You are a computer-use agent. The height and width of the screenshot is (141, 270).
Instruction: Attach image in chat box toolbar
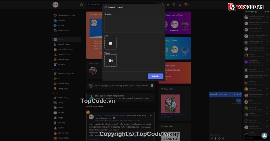212,138
